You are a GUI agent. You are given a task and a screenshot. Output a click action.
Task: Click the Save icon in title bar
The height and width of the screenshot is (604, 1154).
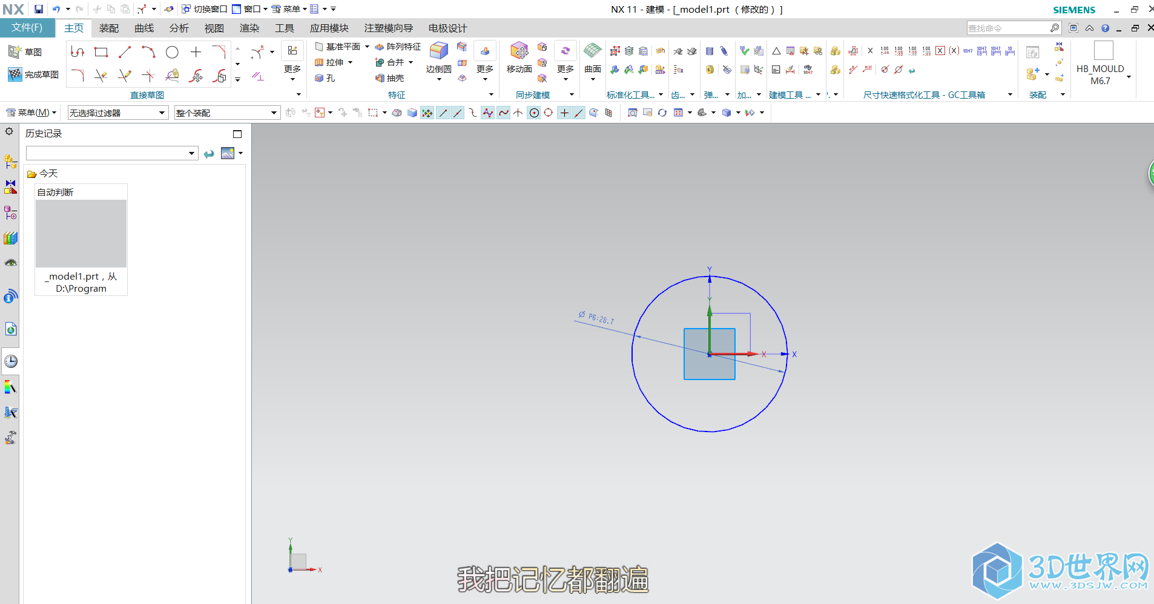[x=39, y=9]
